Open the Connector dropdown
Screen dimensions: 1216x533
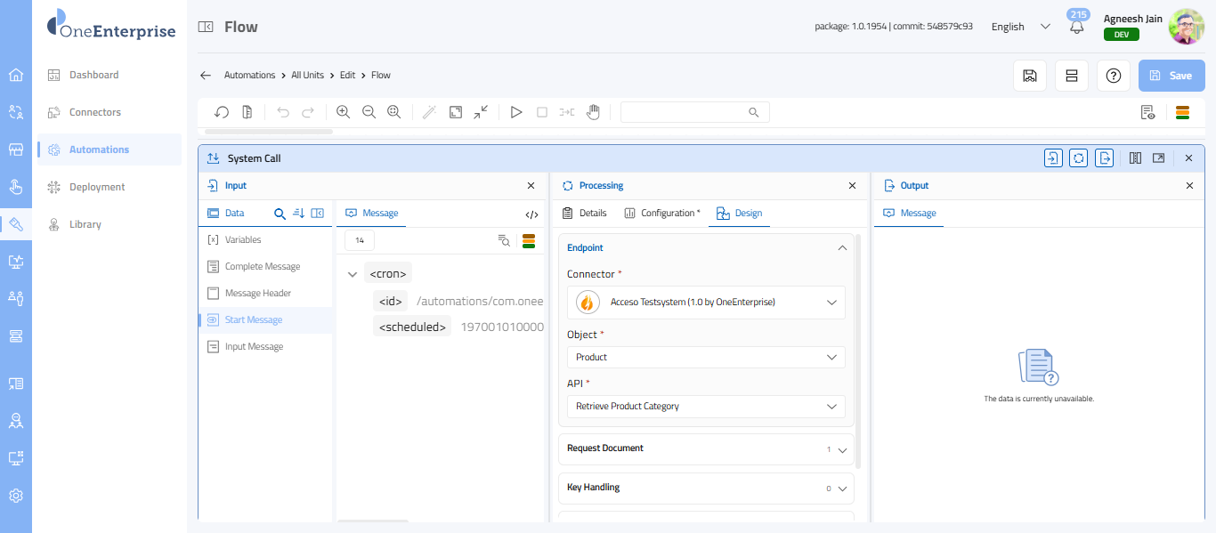[706, 303]
